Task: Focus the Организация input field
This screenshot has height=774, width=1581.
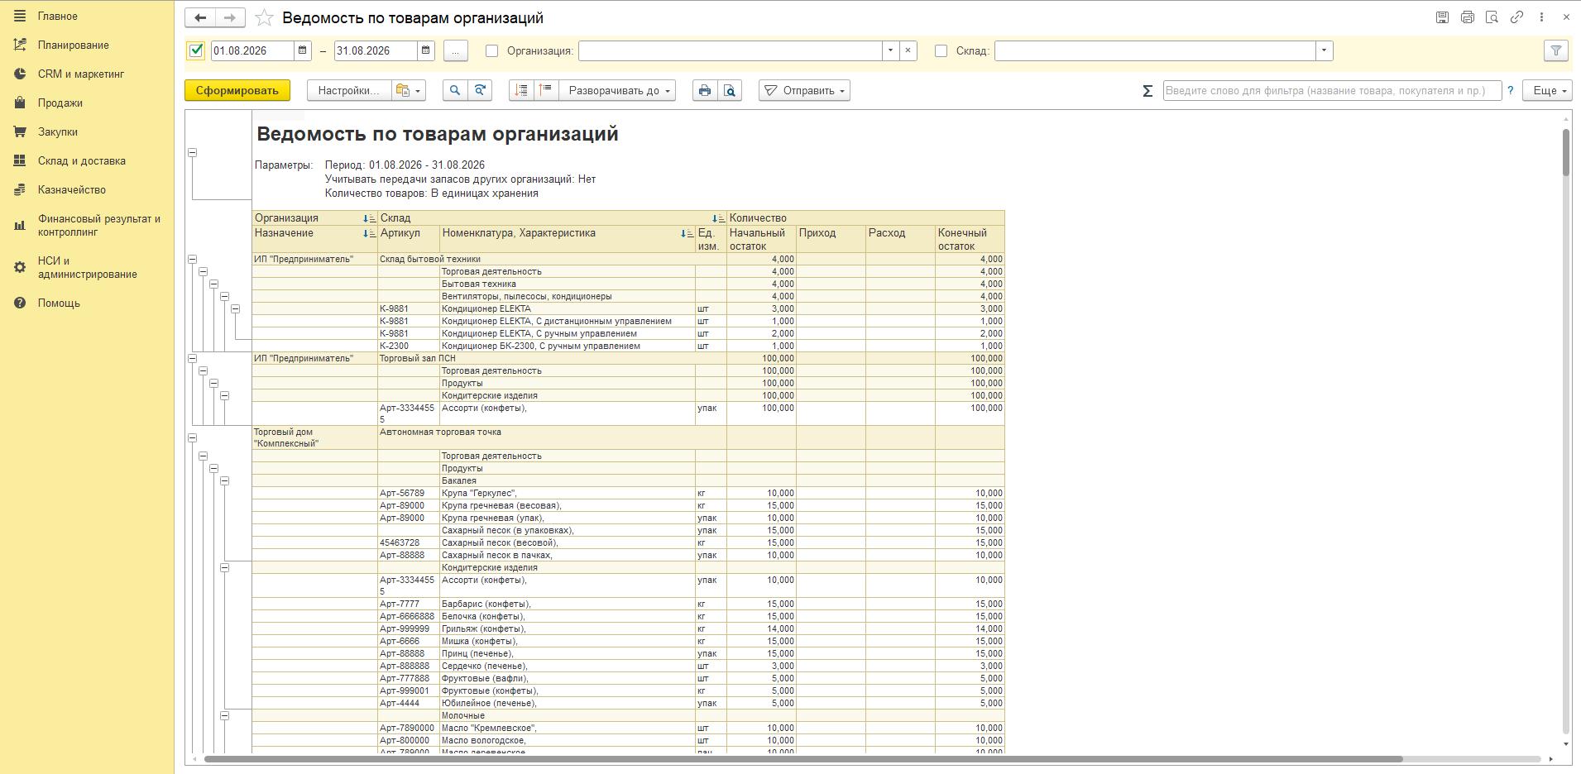Action: (x=731, y=50)
